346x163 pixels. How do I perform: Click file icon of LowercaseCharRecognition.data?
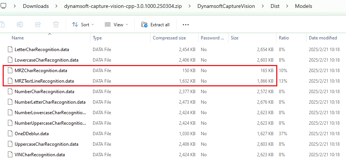[10, 60]
